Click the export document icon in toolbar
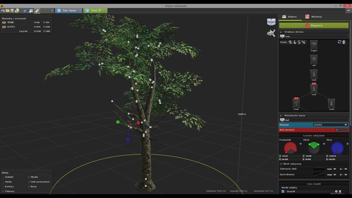This screenshot has width=352, height=198. [x=17, y=10]
